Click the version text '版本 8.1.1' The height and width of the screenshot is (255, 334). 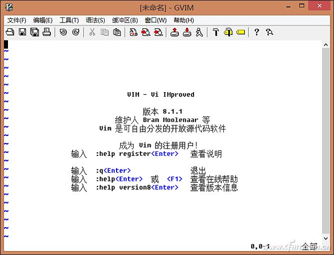point(163,112)
